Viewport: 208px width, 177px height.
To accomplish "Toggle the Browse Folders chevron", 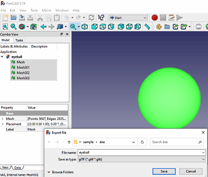I will pyautogui.click(x=49, y=172).
